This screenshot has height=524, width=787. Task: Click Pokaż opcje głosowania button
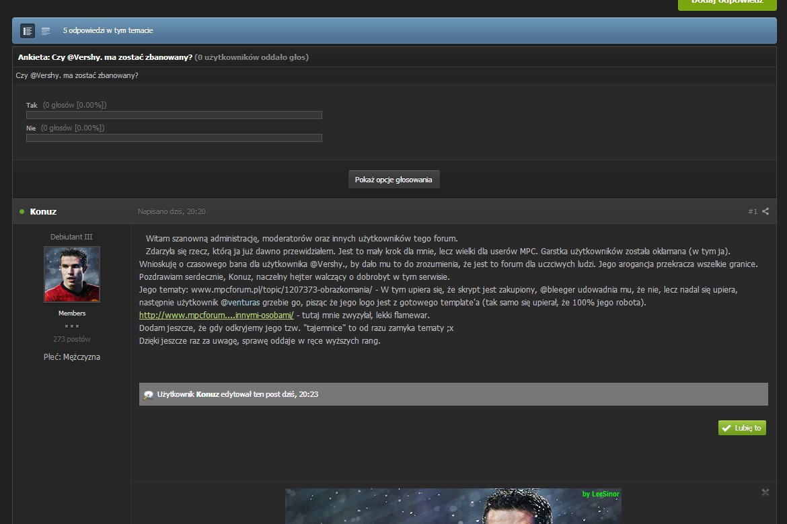click(394, 180)
